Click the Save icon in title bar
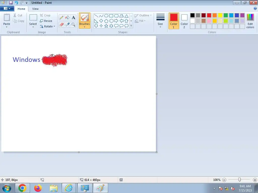The image size is (258, 193). coord(11,3)
